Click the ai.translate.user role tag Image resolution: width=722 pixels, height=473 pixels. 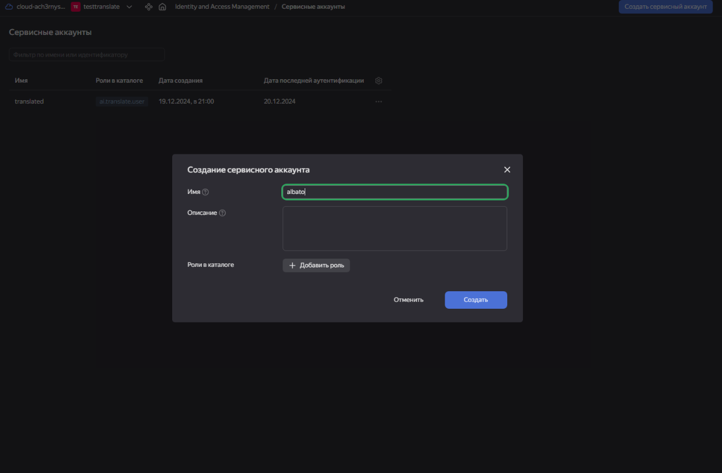point(122,101)
